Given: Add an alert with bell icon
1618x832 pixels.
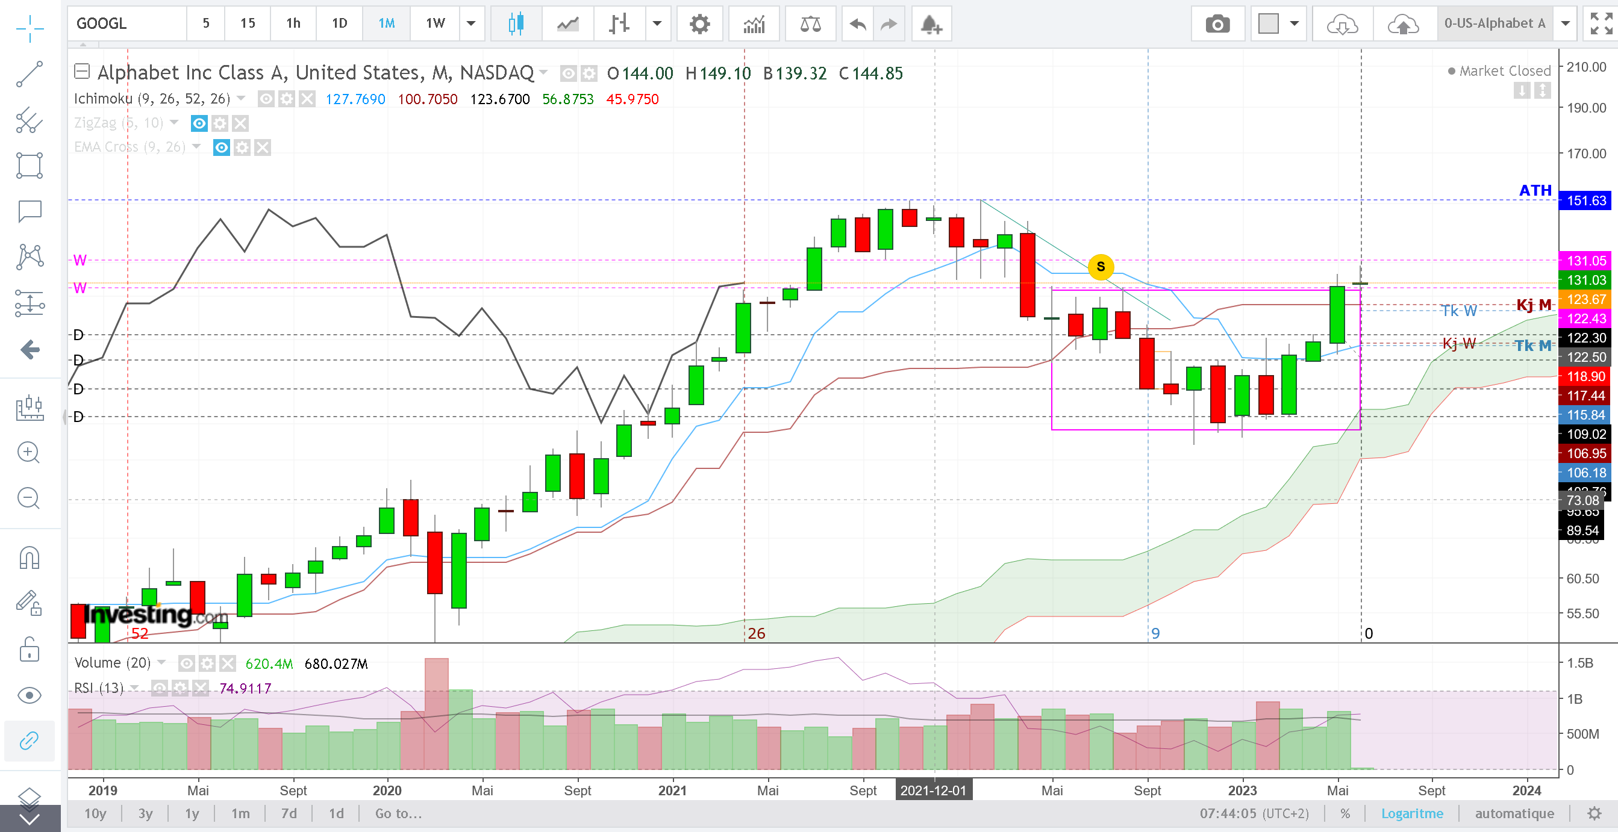Looking at the screenshot, I should click(931, 24).
